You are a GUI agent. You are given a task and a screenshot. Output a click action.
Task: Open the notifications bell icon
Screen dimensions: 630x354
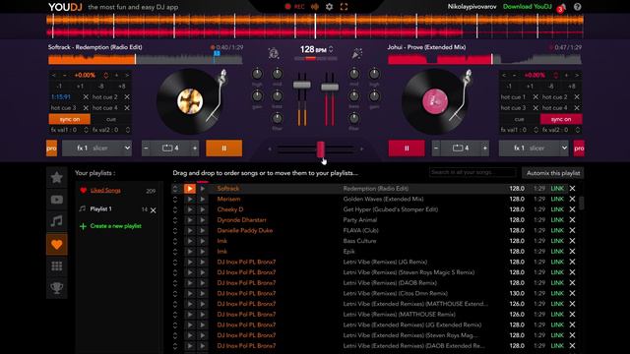point(563,7)
